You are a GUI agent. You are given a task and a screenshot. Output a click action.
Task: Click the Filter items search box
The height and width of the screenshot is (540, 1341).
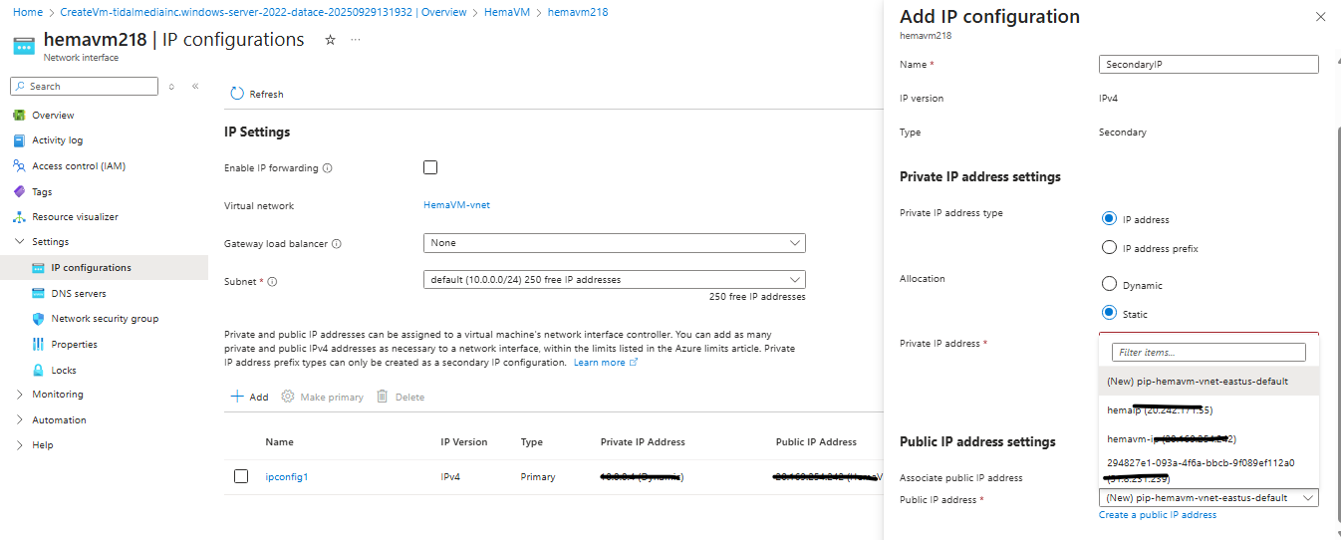coord(1208,352)
